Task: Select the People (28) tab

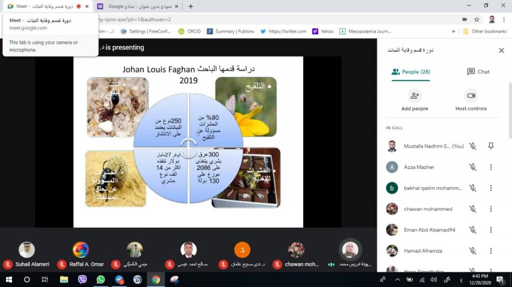Action: pos(410,72)
